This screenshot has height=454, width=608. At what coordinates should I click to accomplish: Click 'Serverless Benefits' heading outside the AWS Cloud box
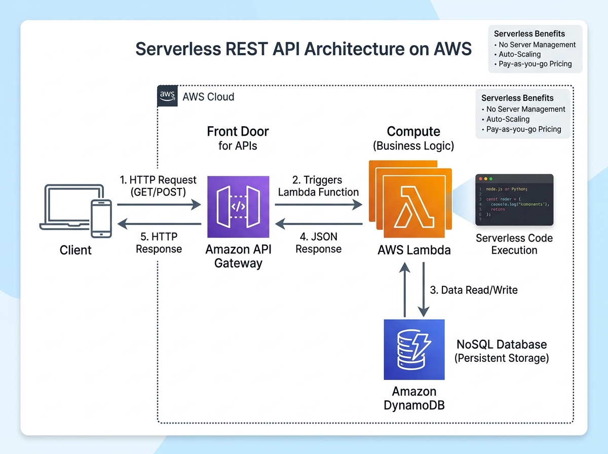tap(529, 34)
